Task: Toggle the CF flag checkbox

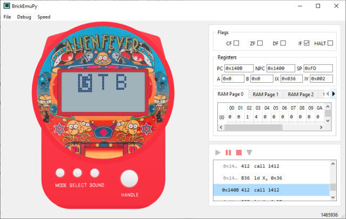Action: coord(236,43)
